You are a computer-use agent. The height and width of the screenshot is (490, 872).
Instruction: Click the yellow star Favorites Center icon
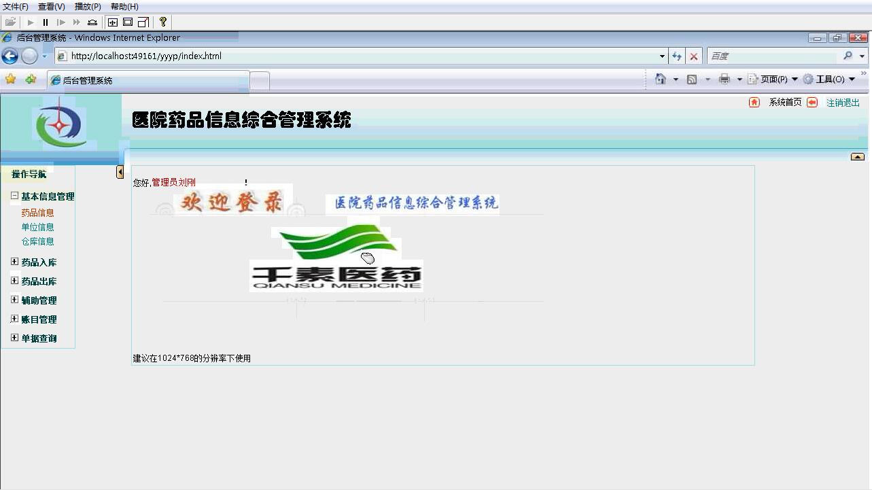pyautogui.click(x=11, y=80)
